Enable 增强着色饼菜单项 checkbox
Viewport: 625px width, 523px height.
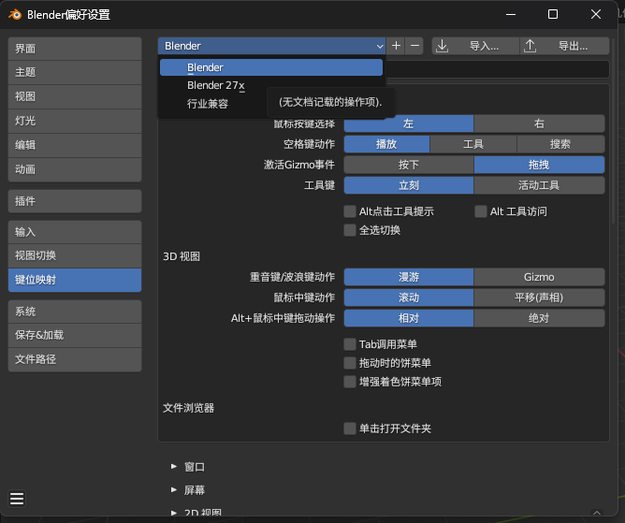coord(350,382)
